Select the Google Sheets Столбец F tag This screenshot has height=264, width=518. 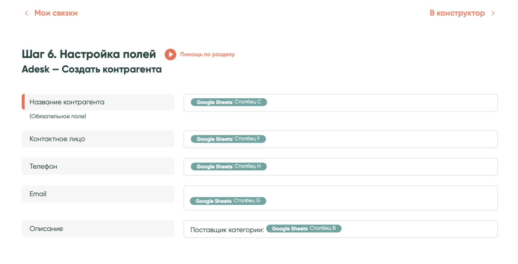point(228,139)
